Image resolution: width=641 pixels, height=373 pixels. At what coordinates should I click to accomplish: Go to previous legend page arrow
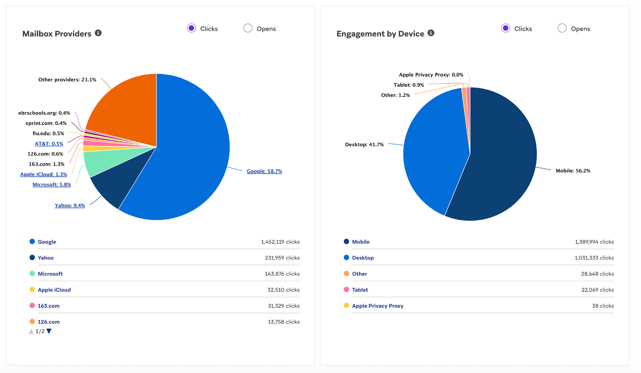pyautogui.click(x=31, y=331)
